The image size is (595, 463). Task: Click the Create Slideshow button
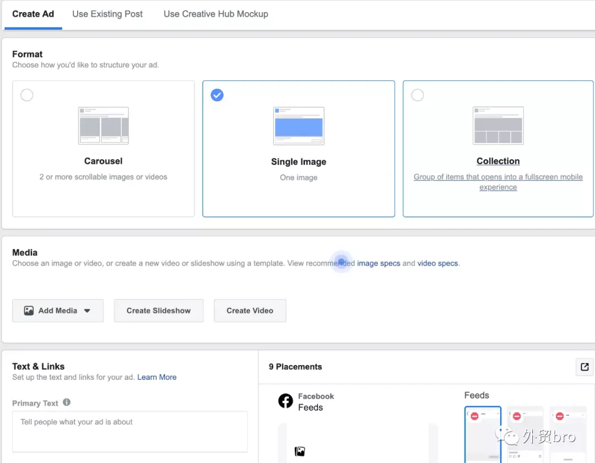pos(159,311)
